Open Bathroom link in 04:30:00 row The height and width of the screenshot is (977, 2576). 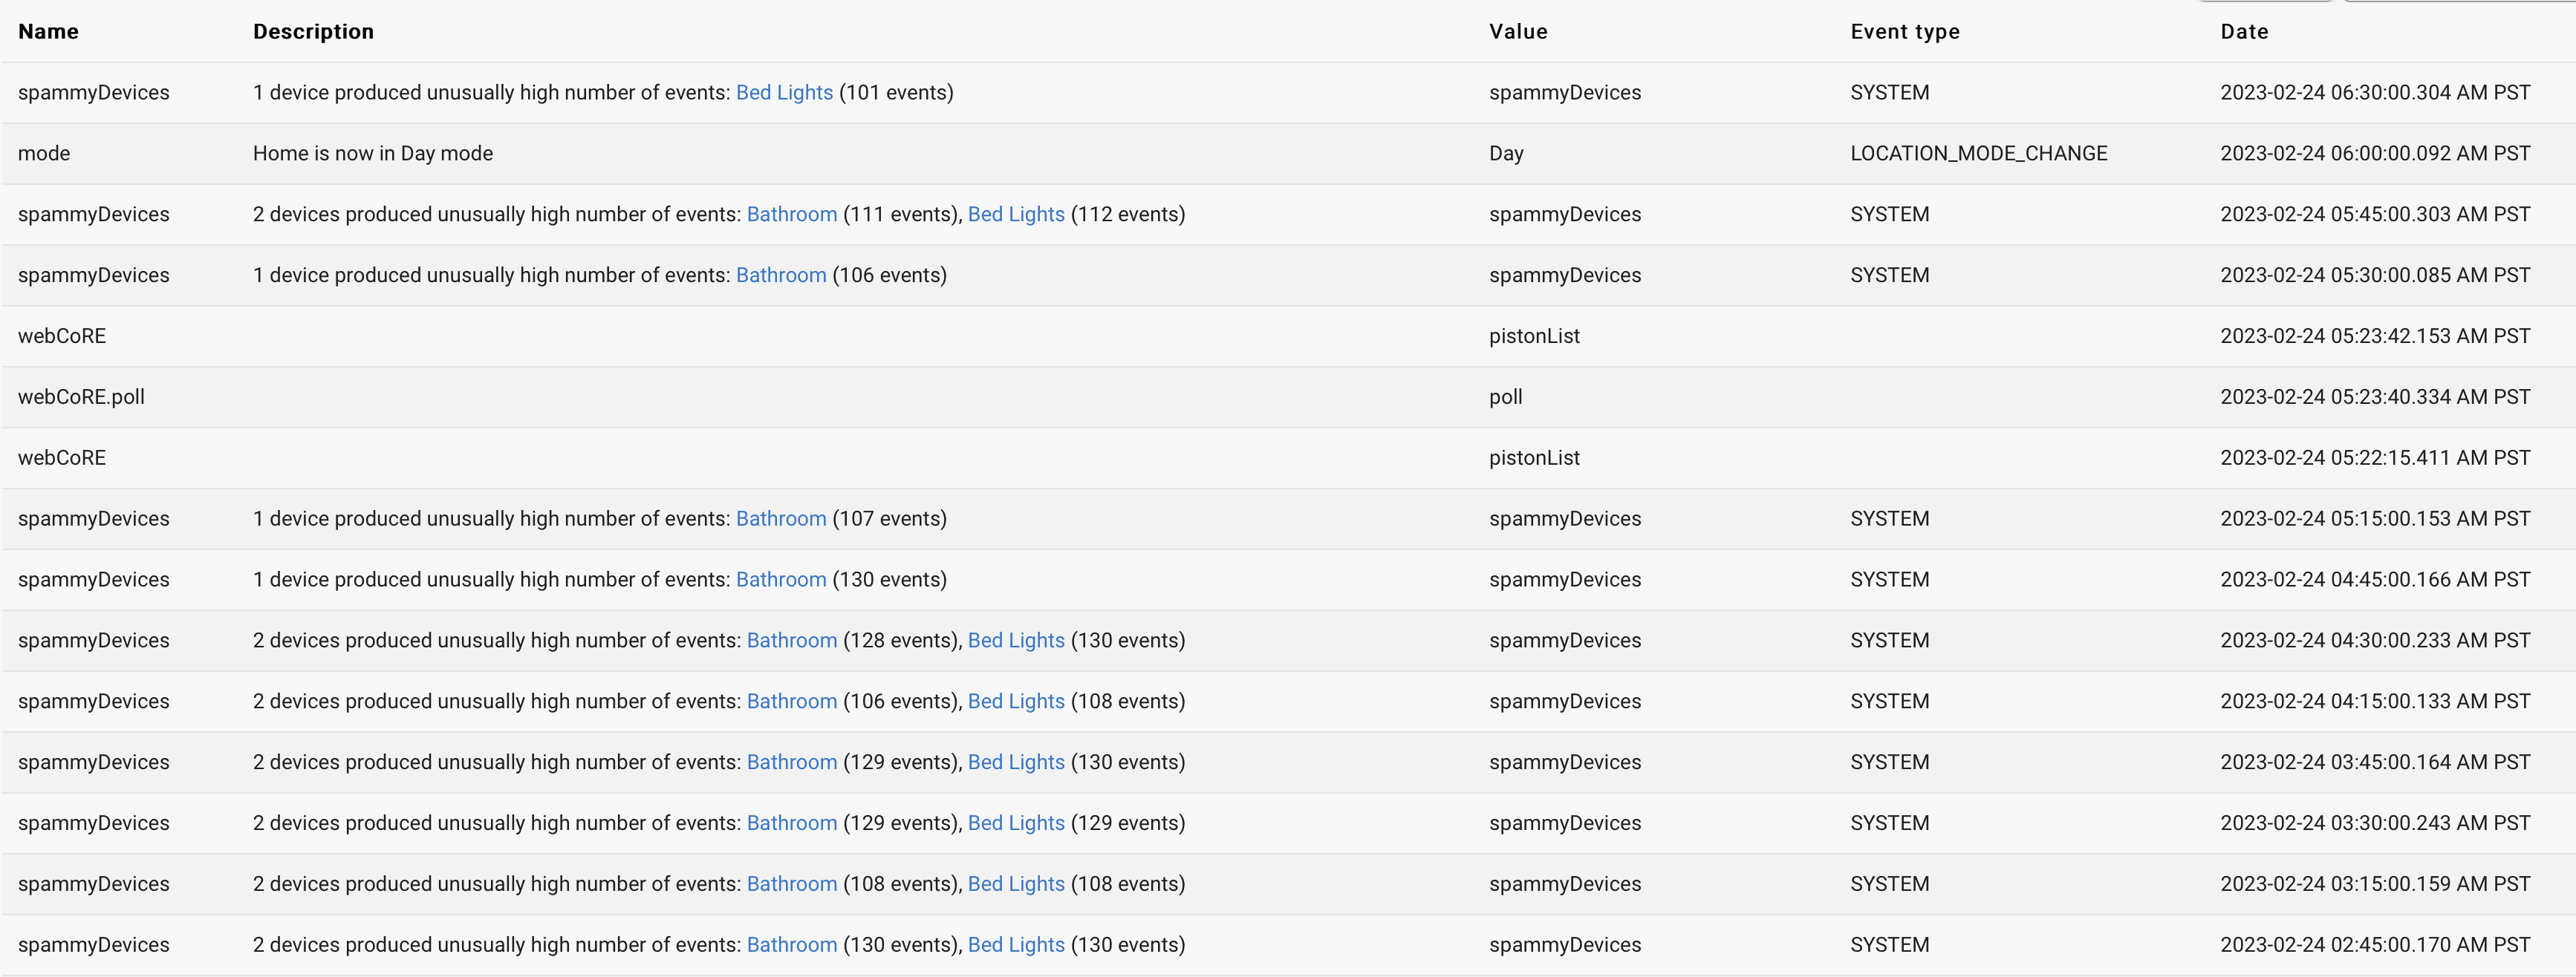pyautogui.click(x=792, y=641)
